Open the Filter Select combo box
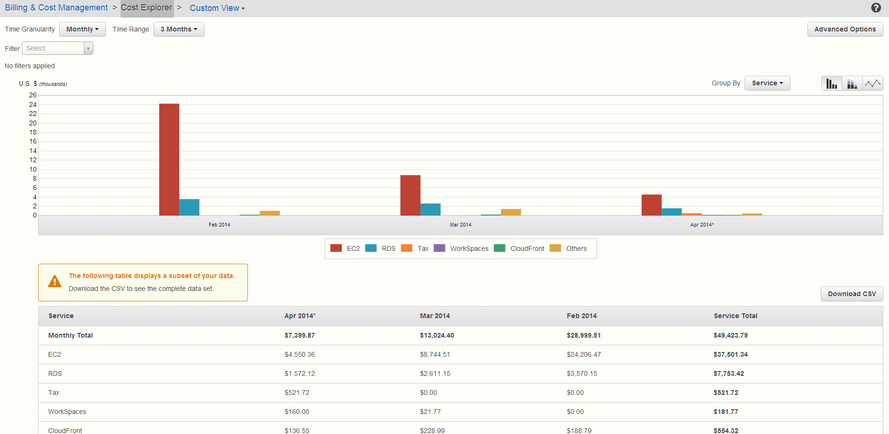The width and height of the screenshot is (889, 434). (58, 48)
